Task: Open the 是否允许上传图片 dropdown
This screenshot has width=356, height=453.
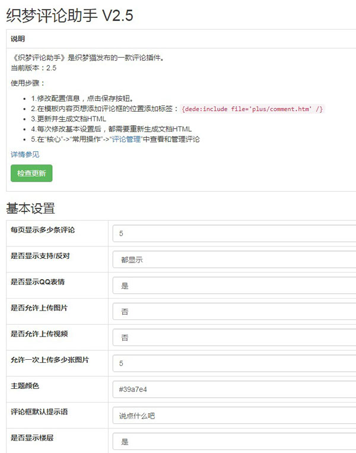Action: [234, 312]
